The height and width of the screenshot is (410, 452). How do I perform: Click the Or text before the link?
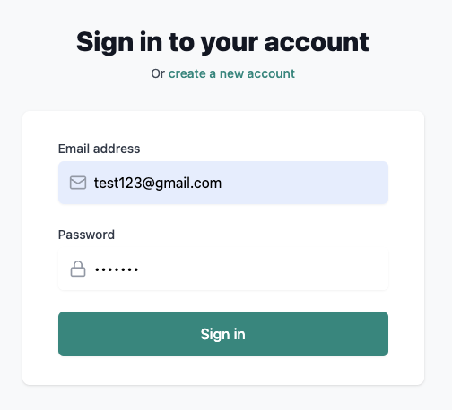pyautogui.click(x=158, y=73)
